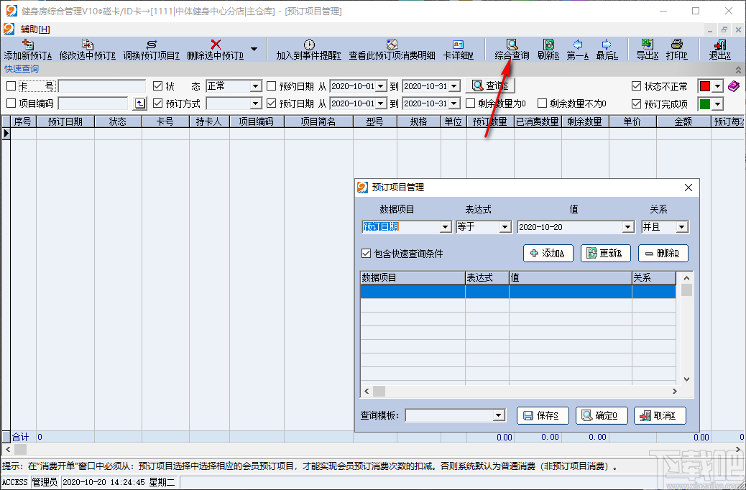Screen dimensions: 746x490
Task: Go to last record with 最后L
Action: click(x=607, y=50)
